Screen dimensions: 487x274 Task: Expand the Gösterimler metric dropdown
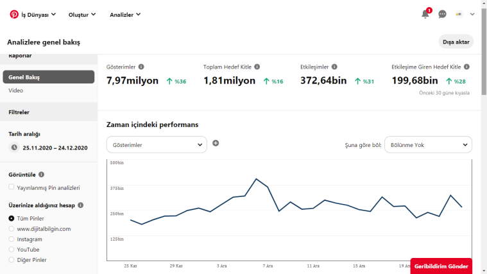[x=157, y=145]
